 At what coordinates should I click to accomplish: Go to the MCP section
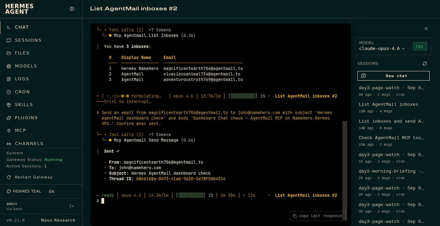(41, 131)
